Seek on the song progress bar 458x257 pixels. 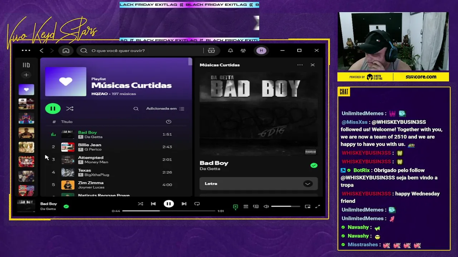click(x=169, y=211)
